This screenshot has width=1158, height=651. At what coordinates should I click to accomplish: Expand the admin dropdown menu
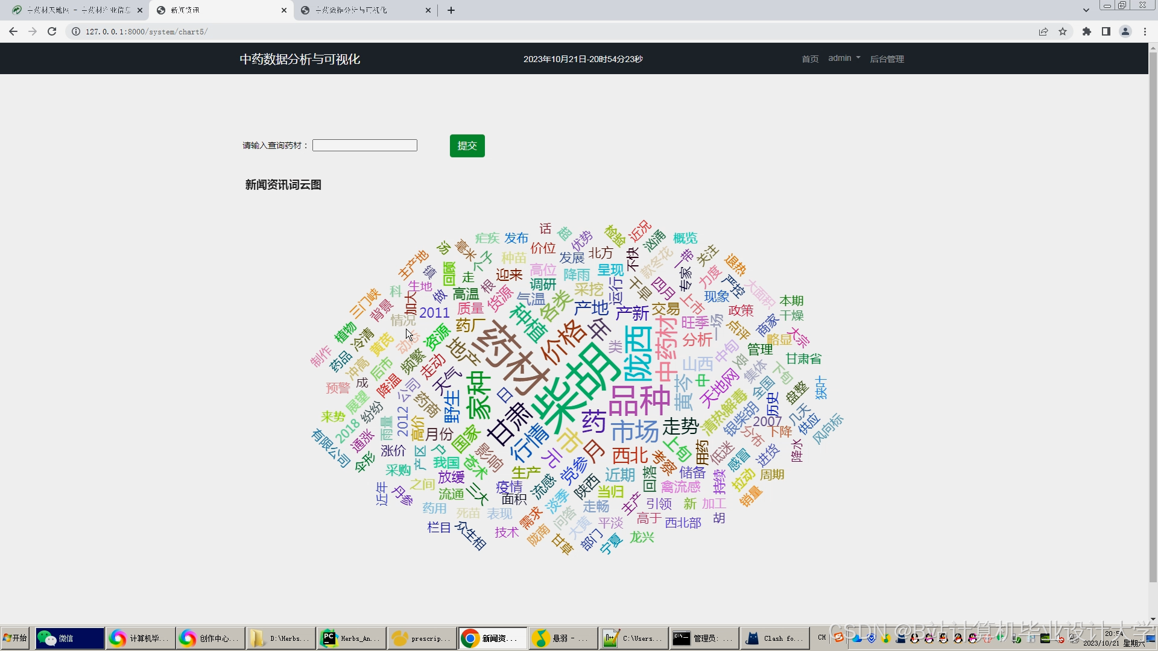pos(844,58)
